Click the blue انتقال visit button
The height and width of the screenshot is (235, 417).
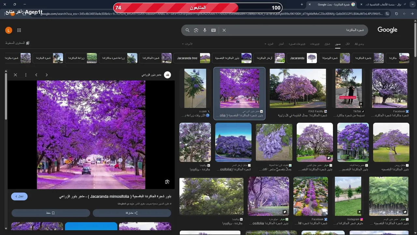19,196
